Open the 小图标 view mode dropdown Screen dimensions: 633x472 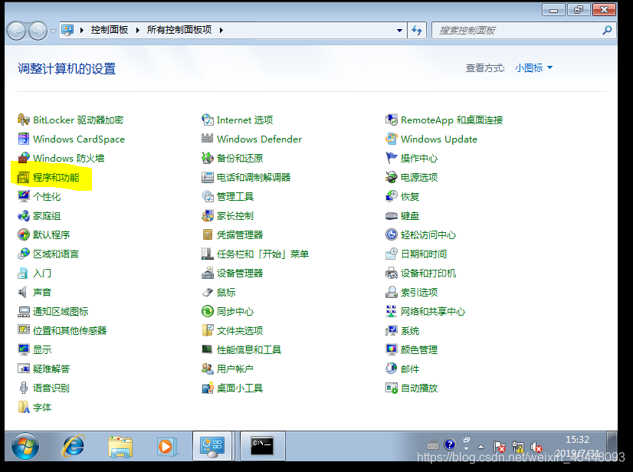tap(533, 68)
